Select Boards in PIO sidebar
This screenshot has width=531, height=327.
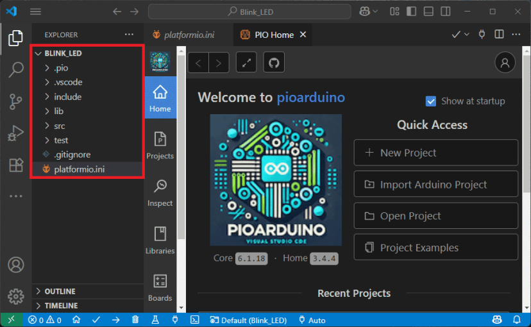160,288
